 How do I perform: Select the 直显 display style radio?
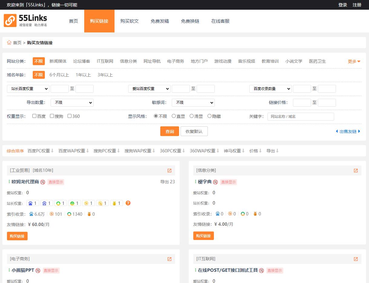[x=174, y=116]
